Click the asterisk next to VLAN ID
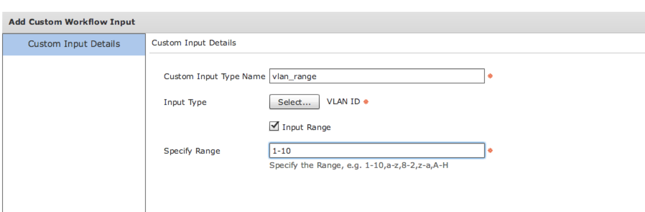This screenshot has width=645, height=212. (366, 102)
